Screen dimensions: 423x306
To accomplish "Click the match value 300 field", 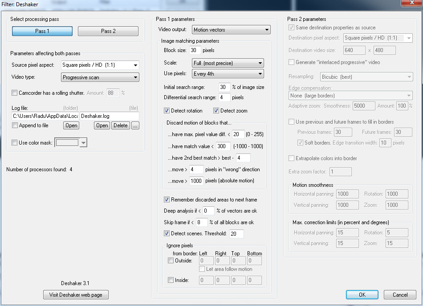I will click(x=224, y=146).
